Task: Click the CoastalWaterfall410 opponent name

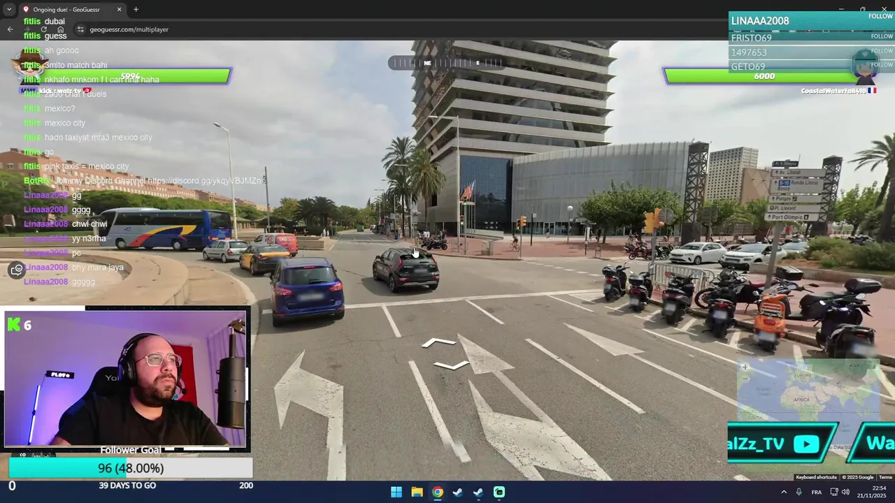Action: point(833,91)
